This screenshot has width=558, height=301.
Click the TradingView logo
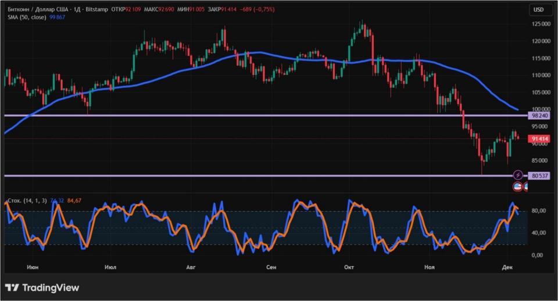click(x=42, y=288)
